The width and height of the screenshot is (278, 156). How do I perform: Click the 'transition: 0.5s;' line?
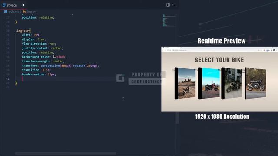point(36,70)
